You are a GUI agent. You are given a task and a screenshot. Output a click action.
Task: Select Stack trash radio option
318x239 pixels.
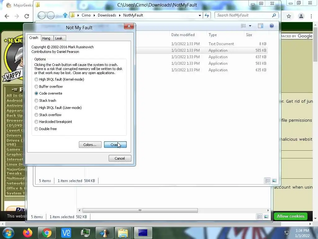pyautogui.click(x=45, y=101)
